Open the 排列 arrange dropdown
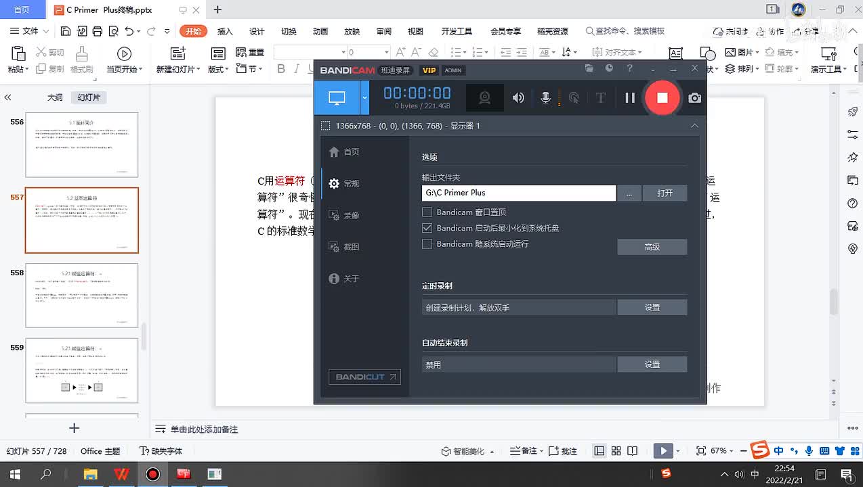Image resolution: width=863 pixels, height=487 pixels. (x=742, y=69)
